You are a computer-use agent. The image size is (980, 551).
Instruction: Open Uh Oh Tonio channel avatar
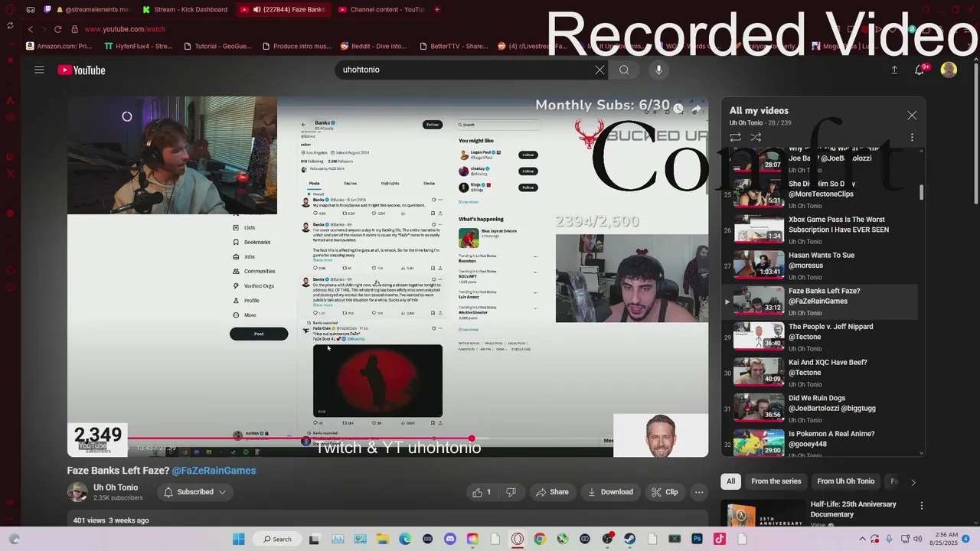(77, 492)
